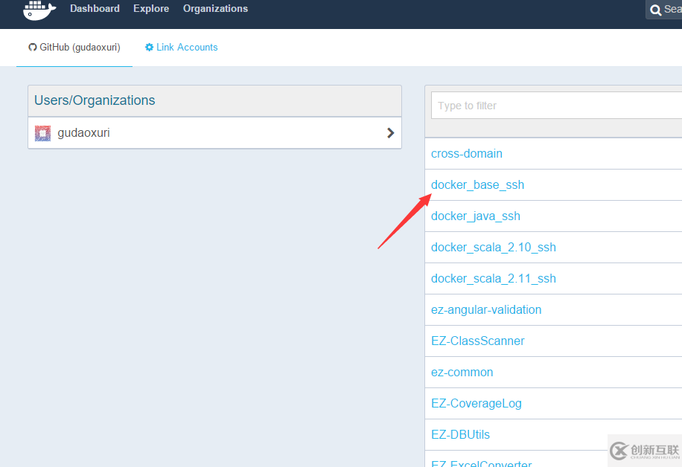The width and height of the screenshot is (682, 467).
Task: Select ez-angular-validation repository
Action: (x=486, y=310)
